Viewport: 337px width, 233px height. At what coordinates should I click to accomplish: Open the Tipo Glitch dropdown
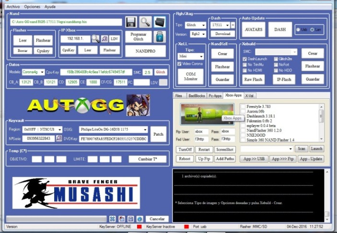[x=196, y=25]
